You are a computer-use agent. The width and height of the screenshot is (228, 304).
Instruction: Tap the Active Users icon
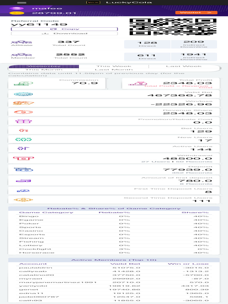click(x=23, y=148)
